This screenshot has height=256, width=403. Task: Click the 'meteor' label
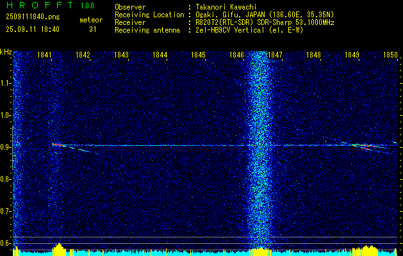pos(91,20)
